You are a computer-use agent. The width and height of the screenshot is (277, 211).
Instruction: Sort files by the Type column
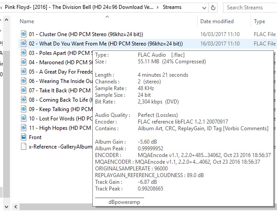[259, 21]
